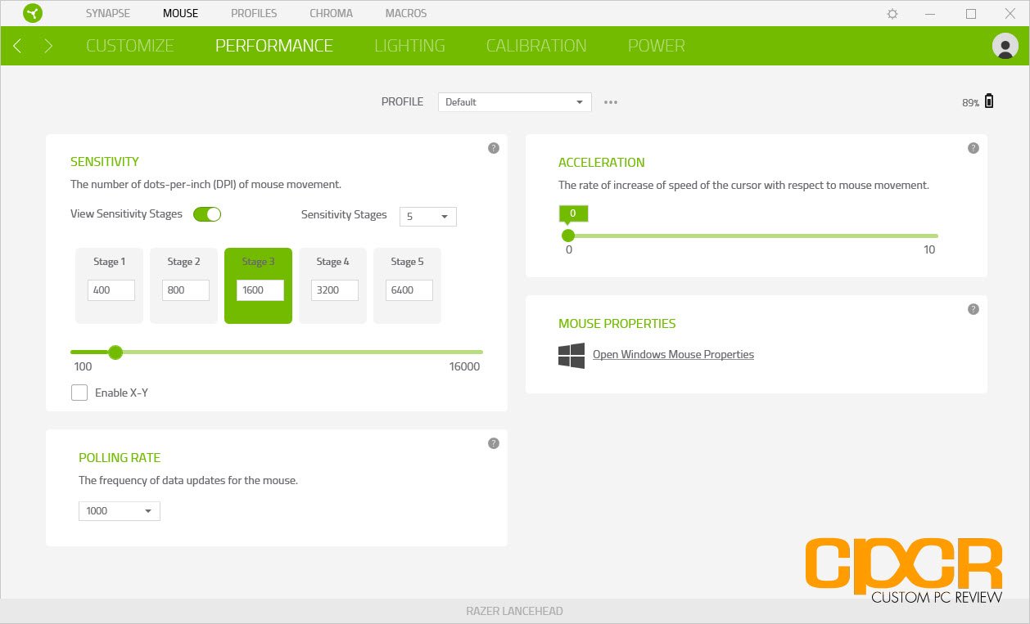
Task: Select the Performance subtab
Action: [x=274, y=46]
